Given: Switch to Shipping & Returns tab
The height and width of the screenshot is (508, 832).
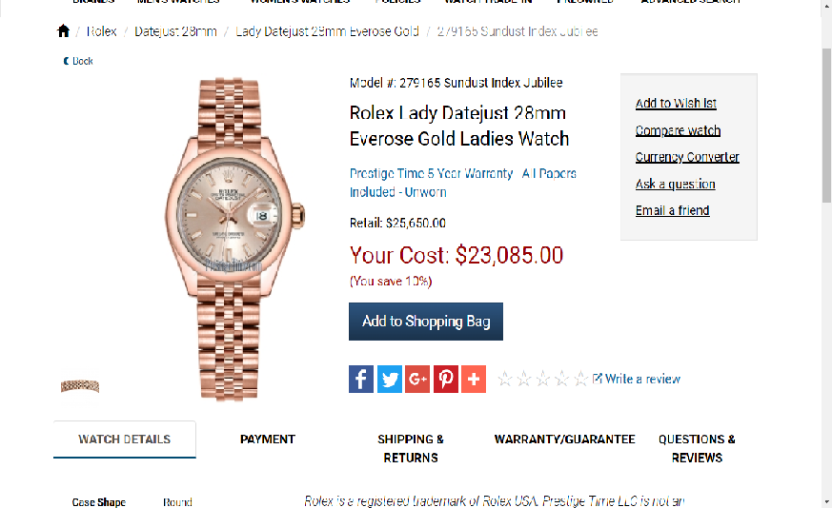Looking at the screenshot, I should (x=411, y=448).
